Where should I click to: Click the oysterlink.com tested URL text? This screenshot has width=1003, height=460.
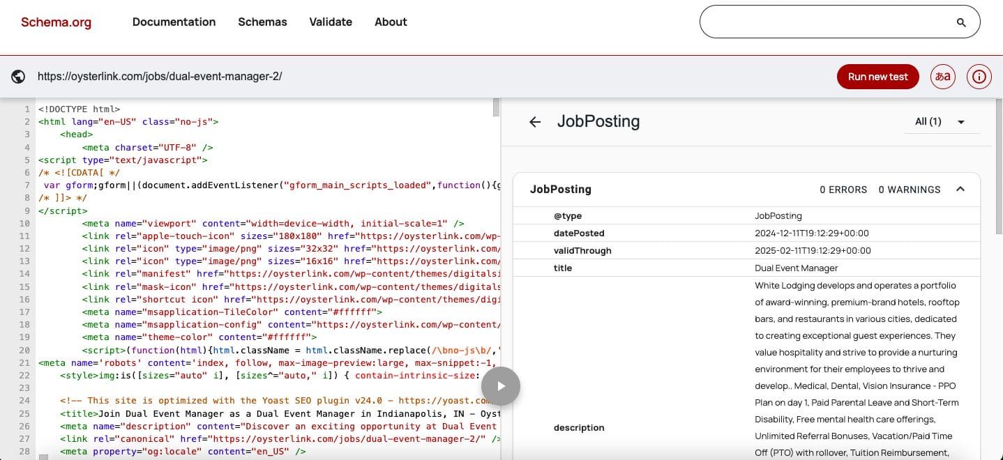160,77
